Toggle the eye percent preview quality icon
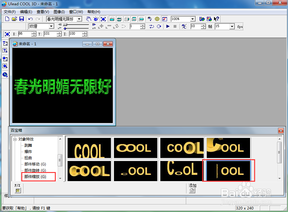The width and height of the screenshot is (288, 212). pos(184,26)
